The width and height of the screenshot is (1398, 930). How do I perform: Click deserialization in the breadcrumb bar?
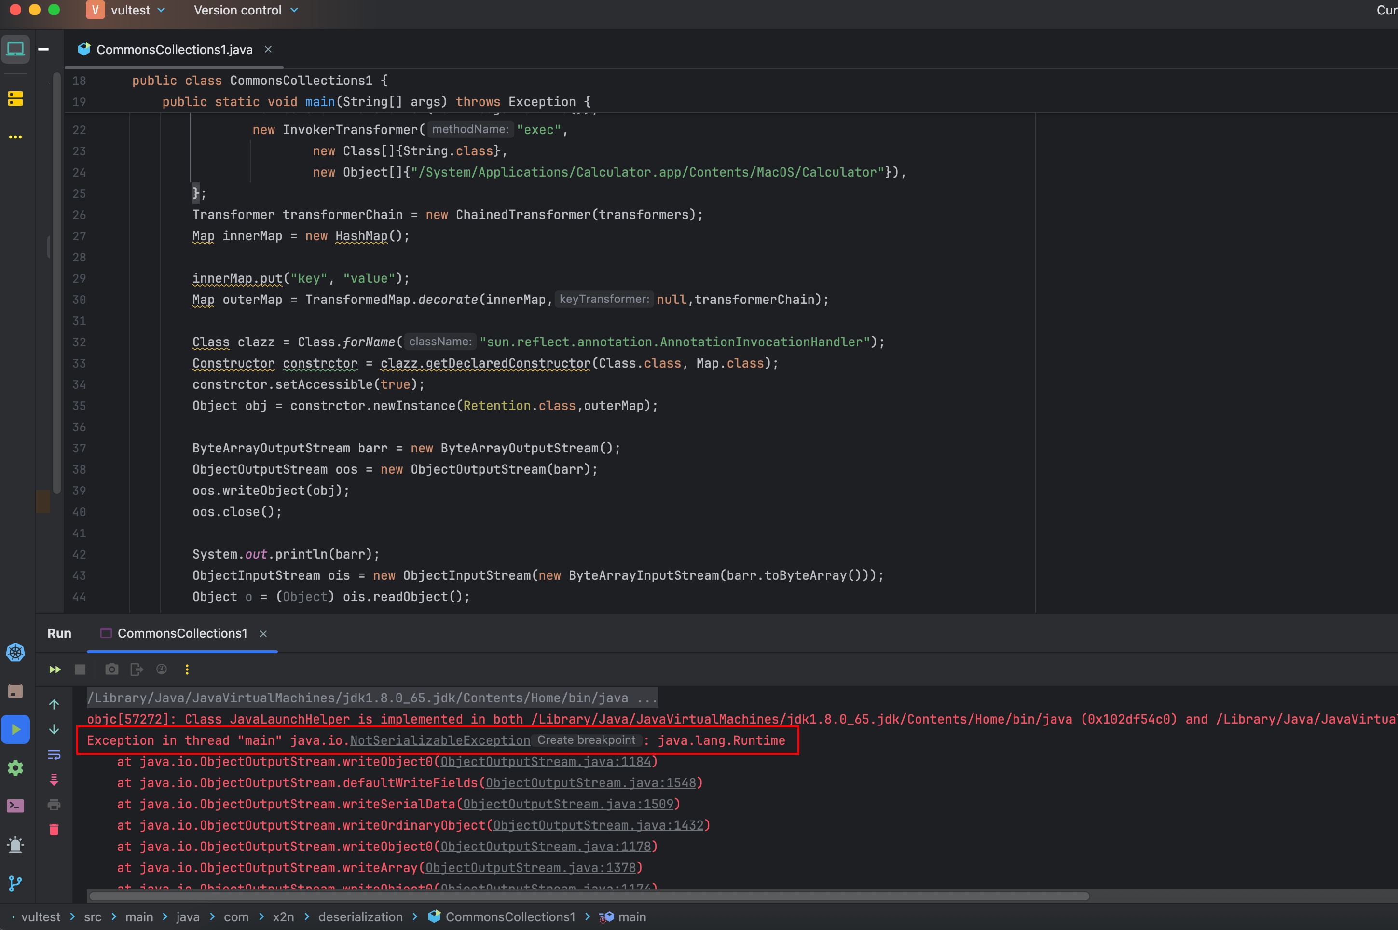361,917
